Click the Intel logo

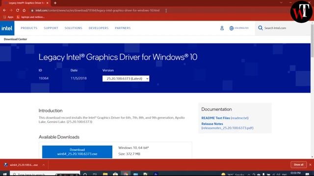pos(7,28)
